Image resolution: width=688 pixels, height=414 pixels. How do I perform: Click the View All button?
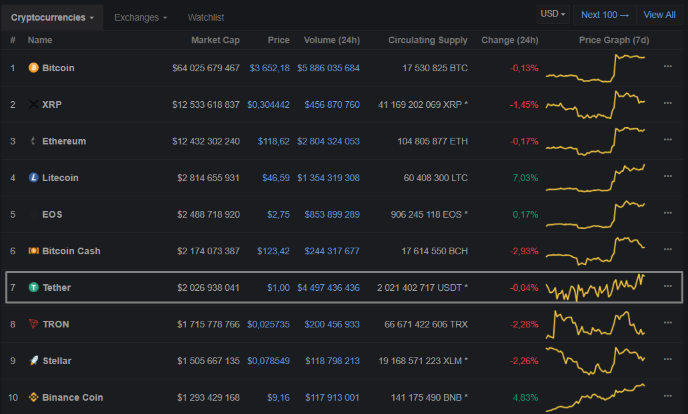(x=659, y=15)
